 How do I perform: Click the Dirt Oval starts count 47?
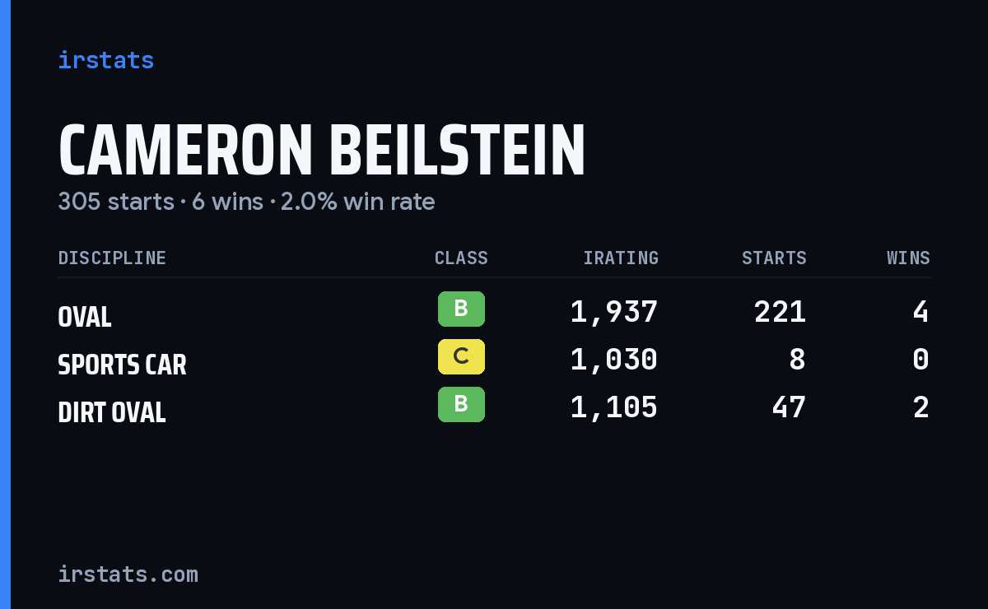[x=789, y=408]
